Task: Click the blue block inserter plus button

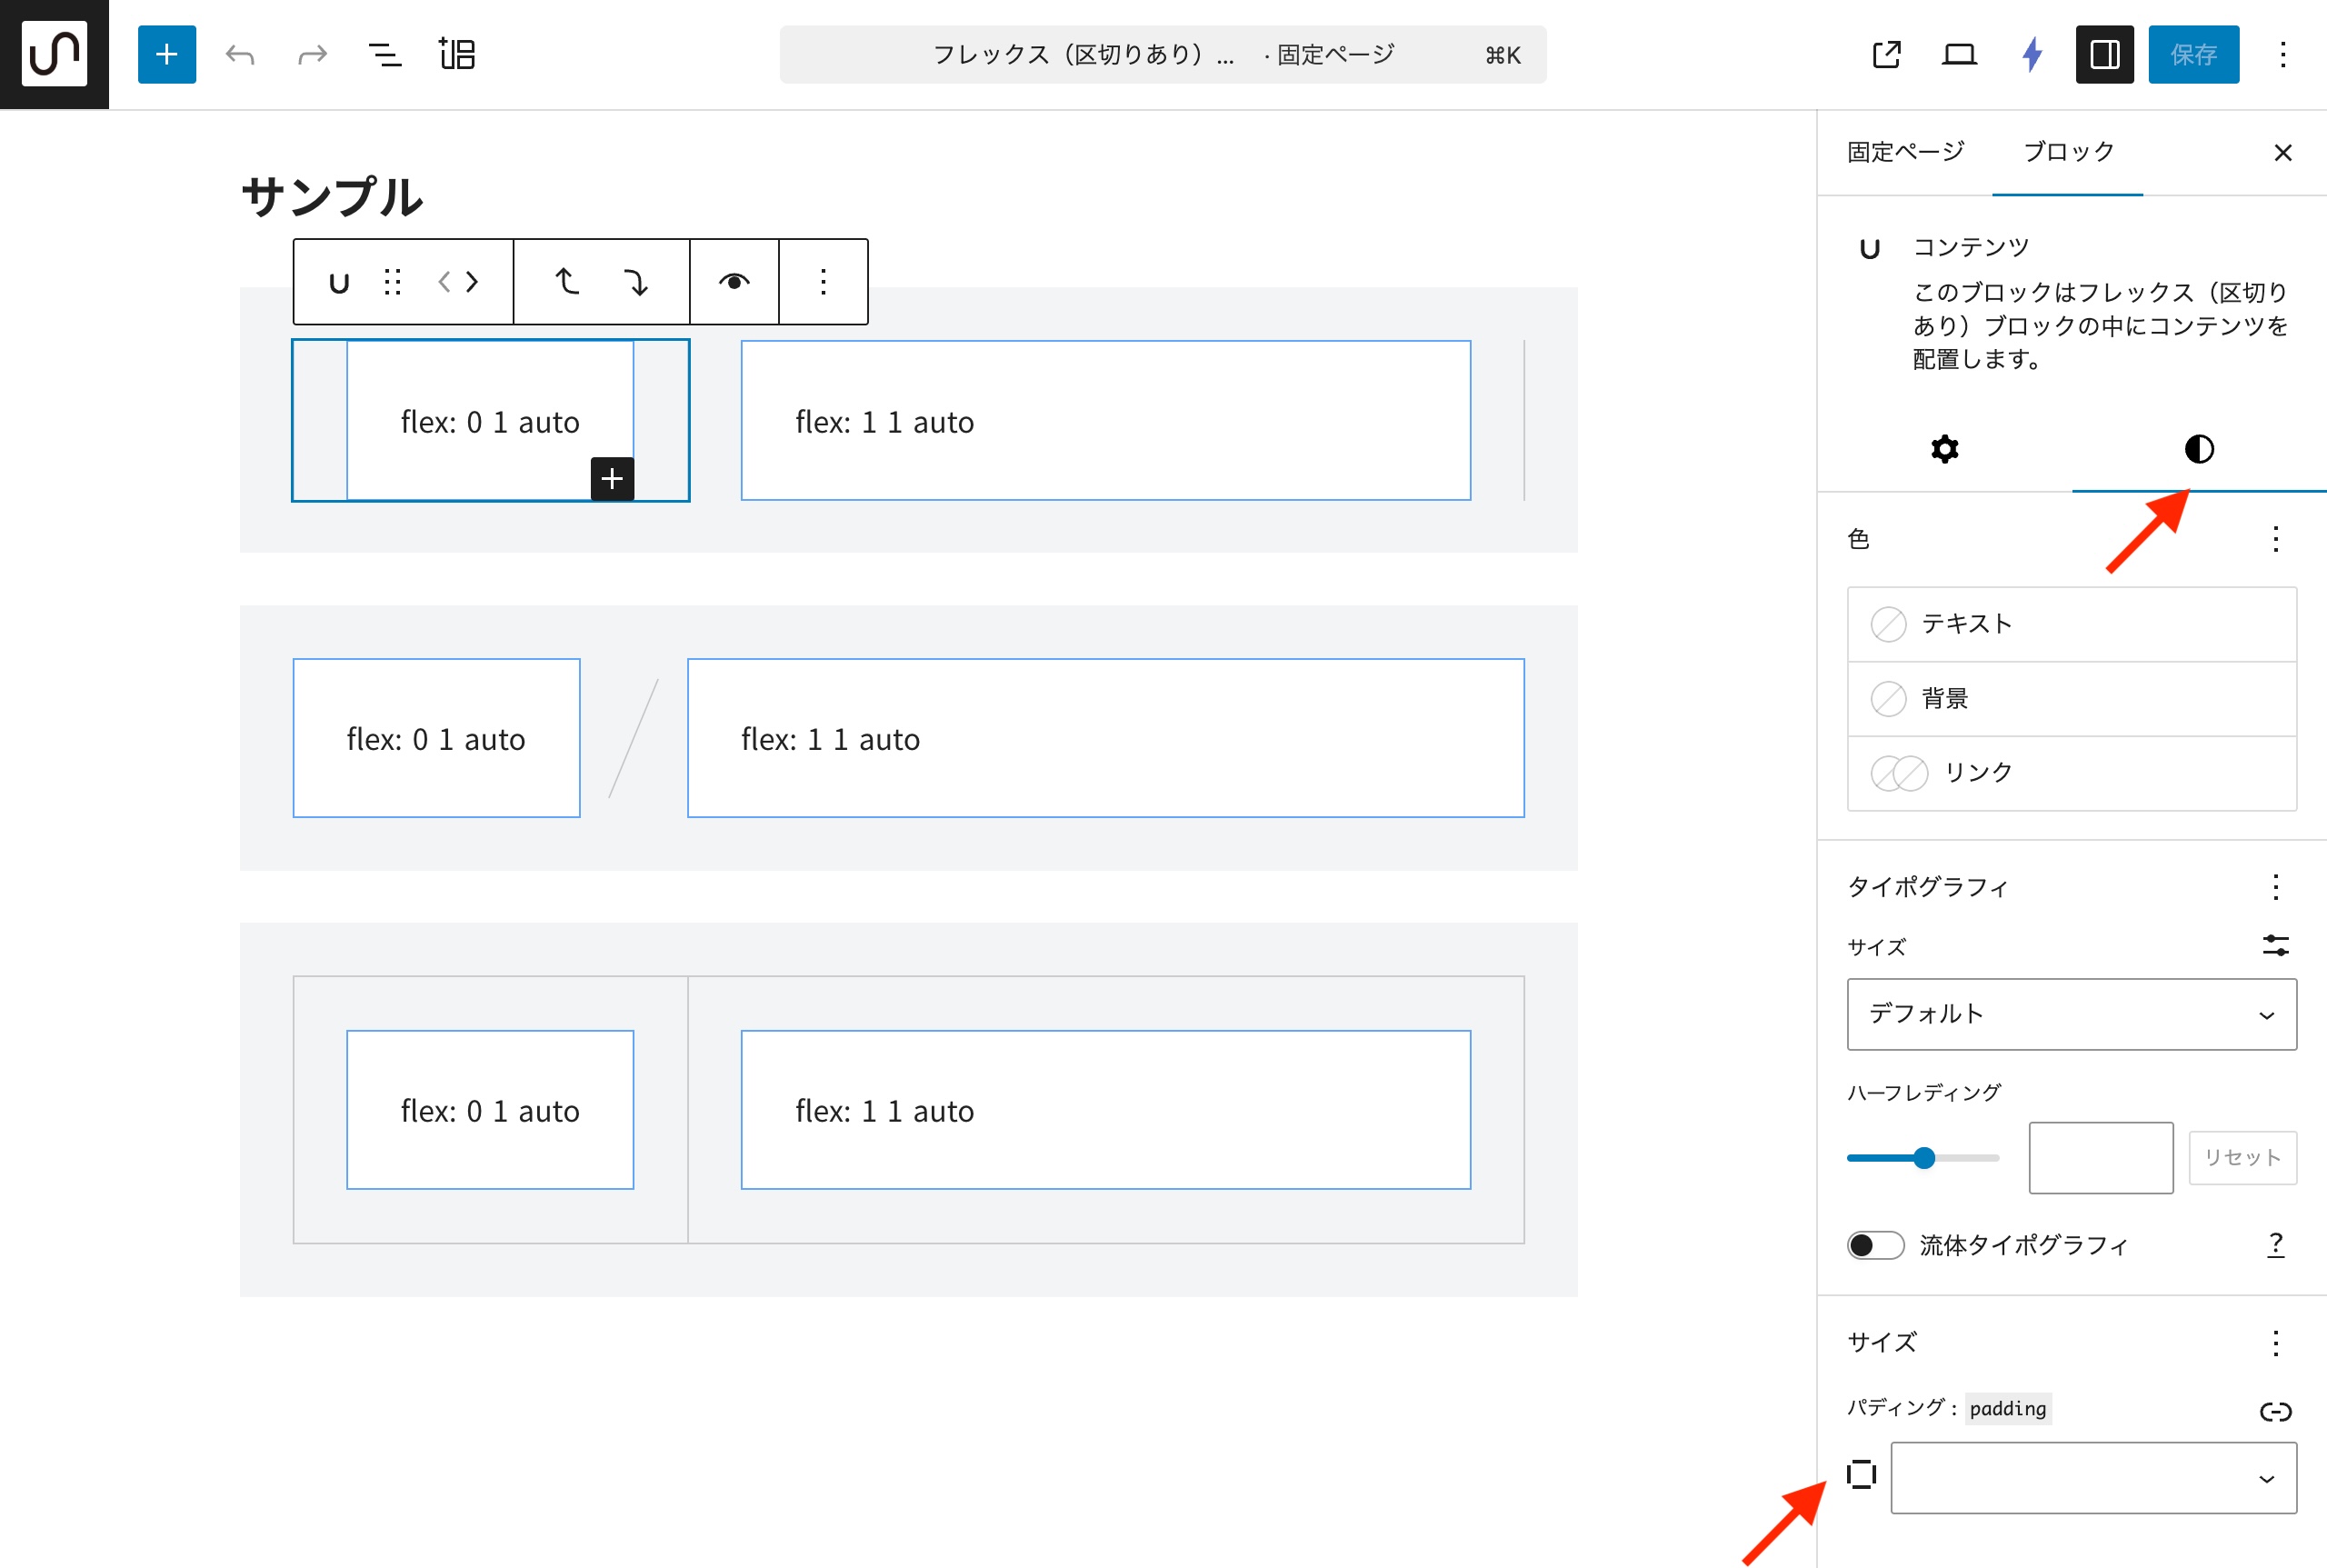Action: pos(166,54)
